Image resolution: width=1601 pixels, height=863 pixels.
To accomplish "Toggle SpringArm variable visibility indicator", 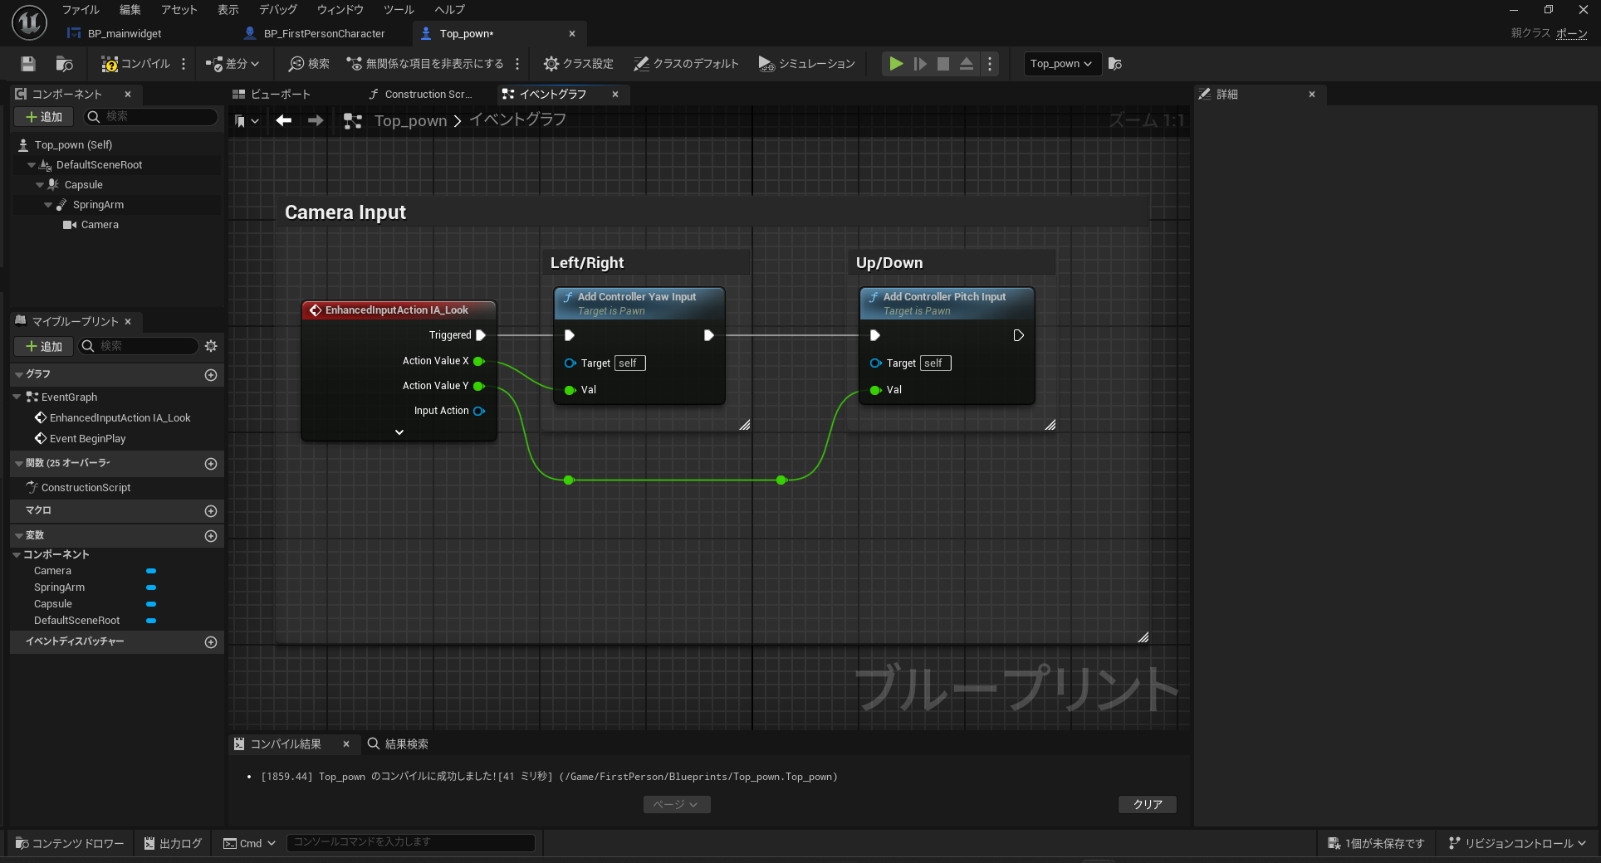I will pyautogui.click(x=151, y=588).
